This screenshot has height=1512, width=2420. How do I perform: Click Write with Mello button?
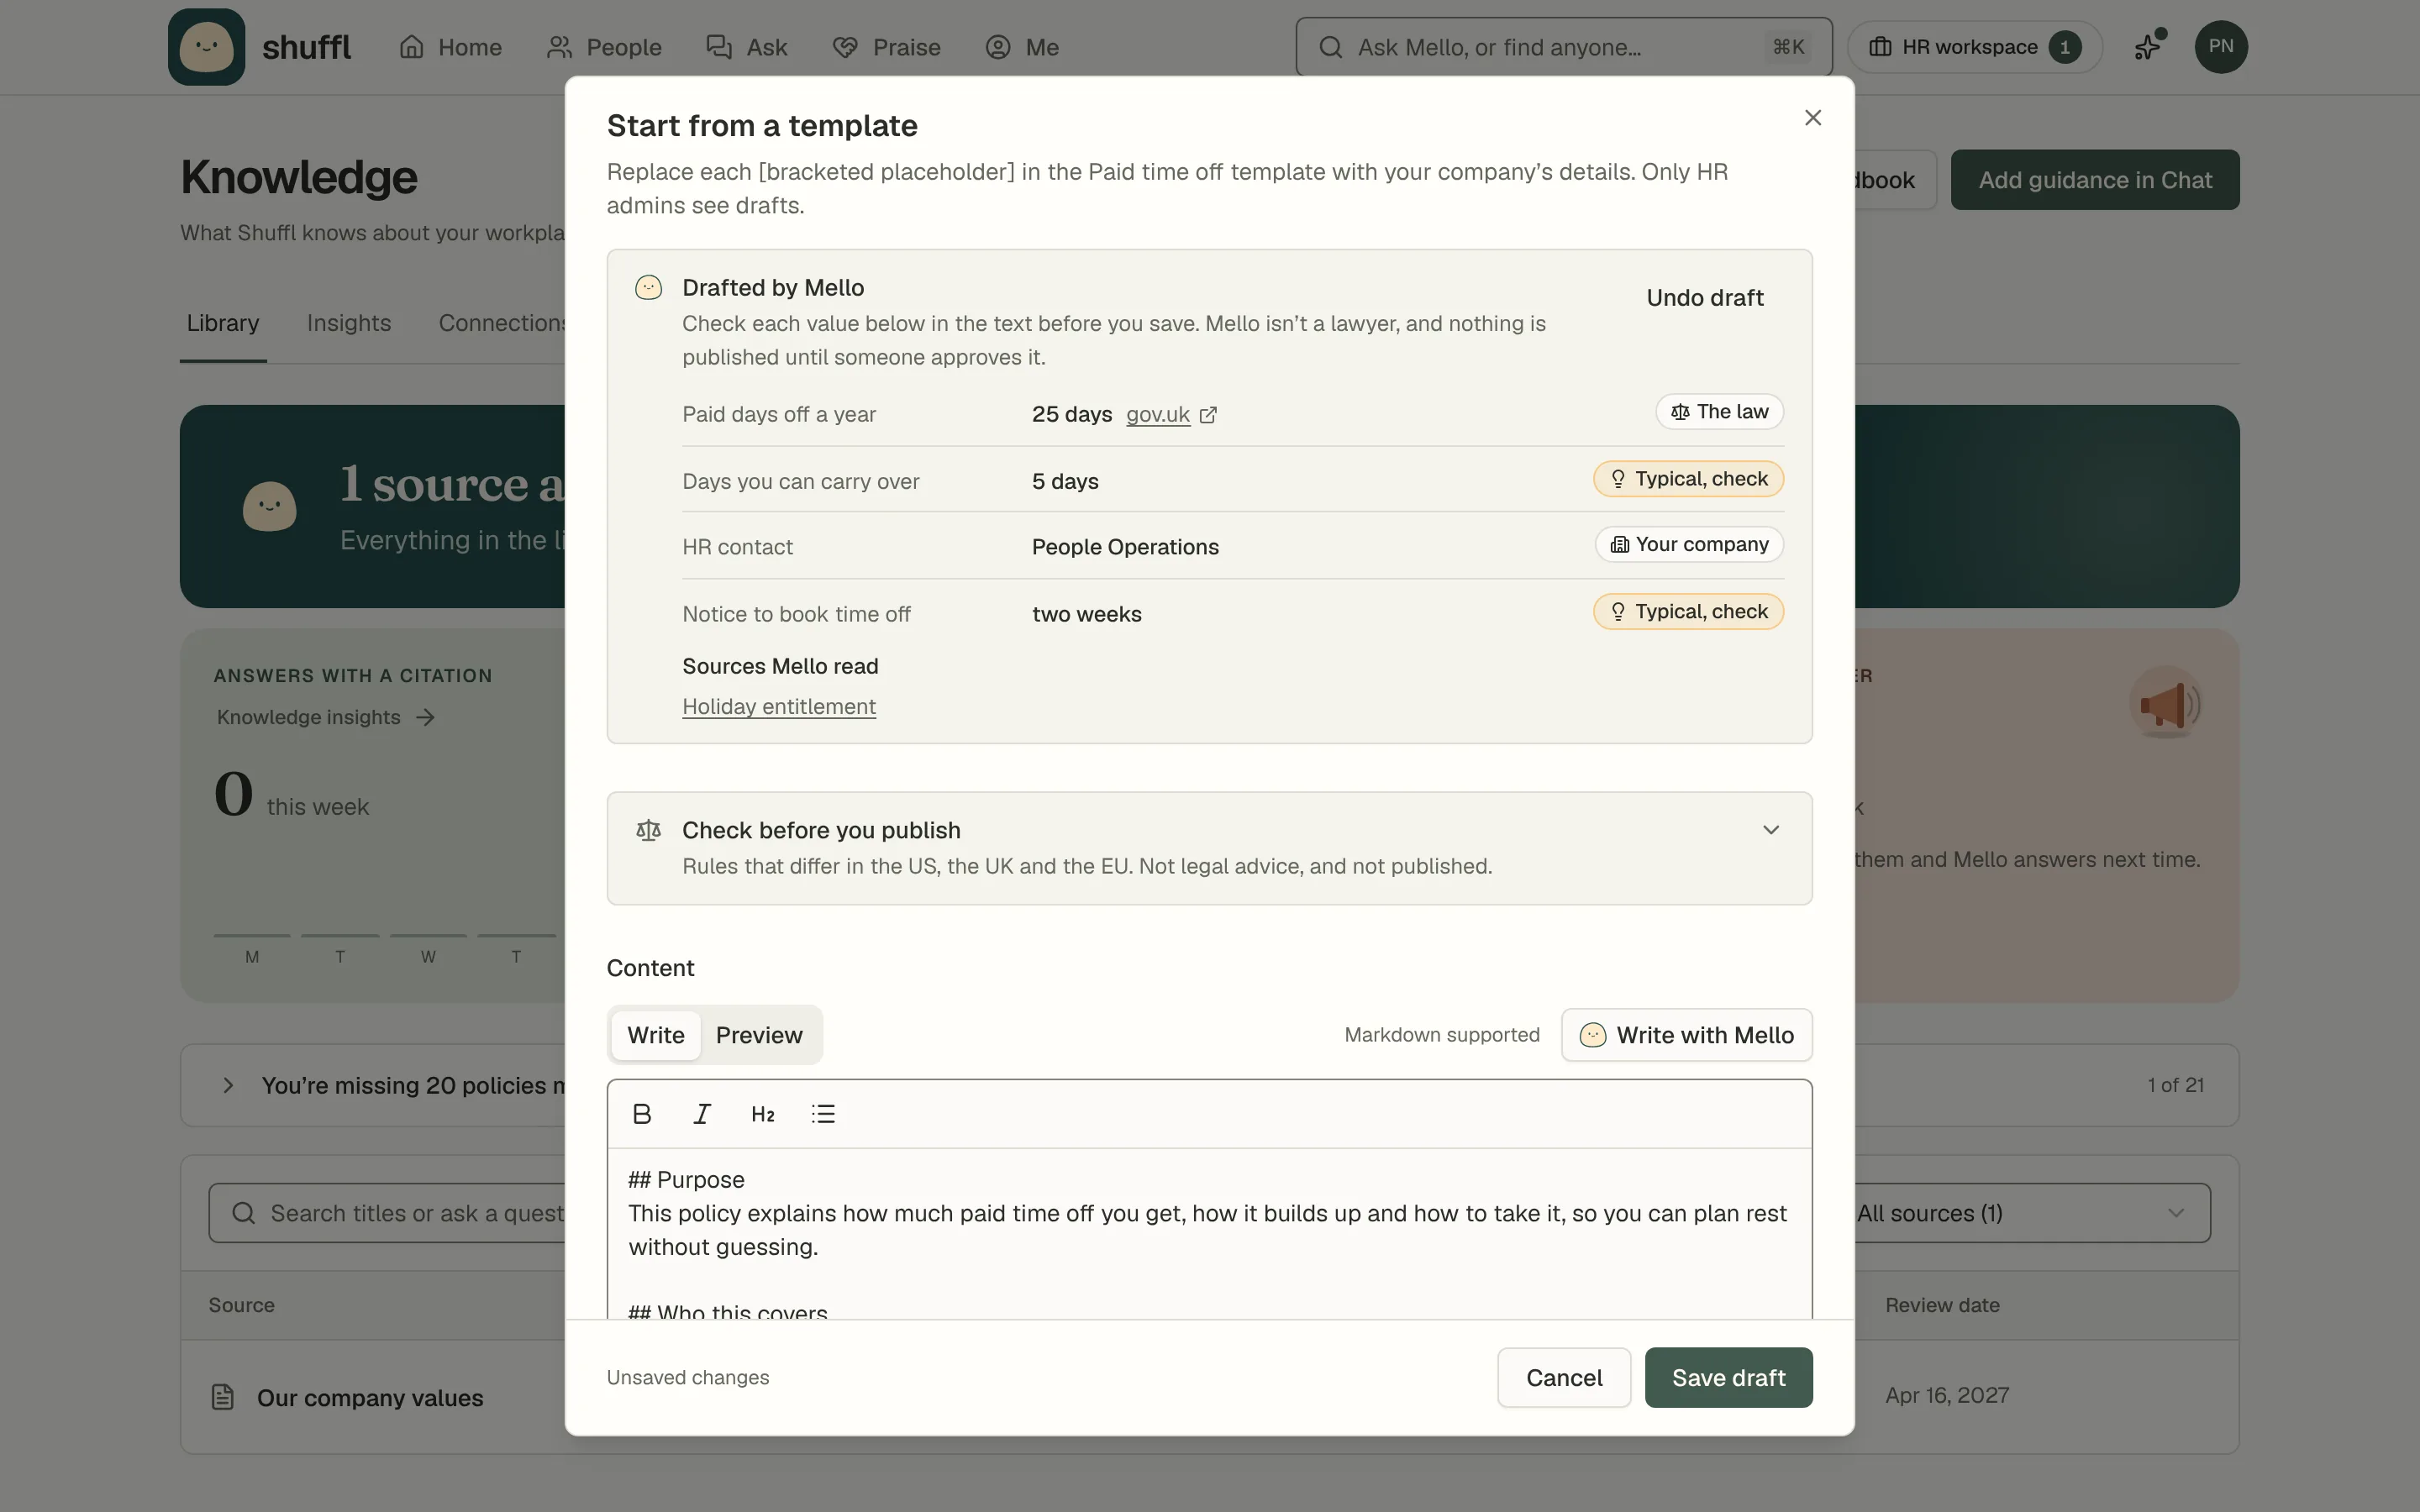pos(1687,1035)
